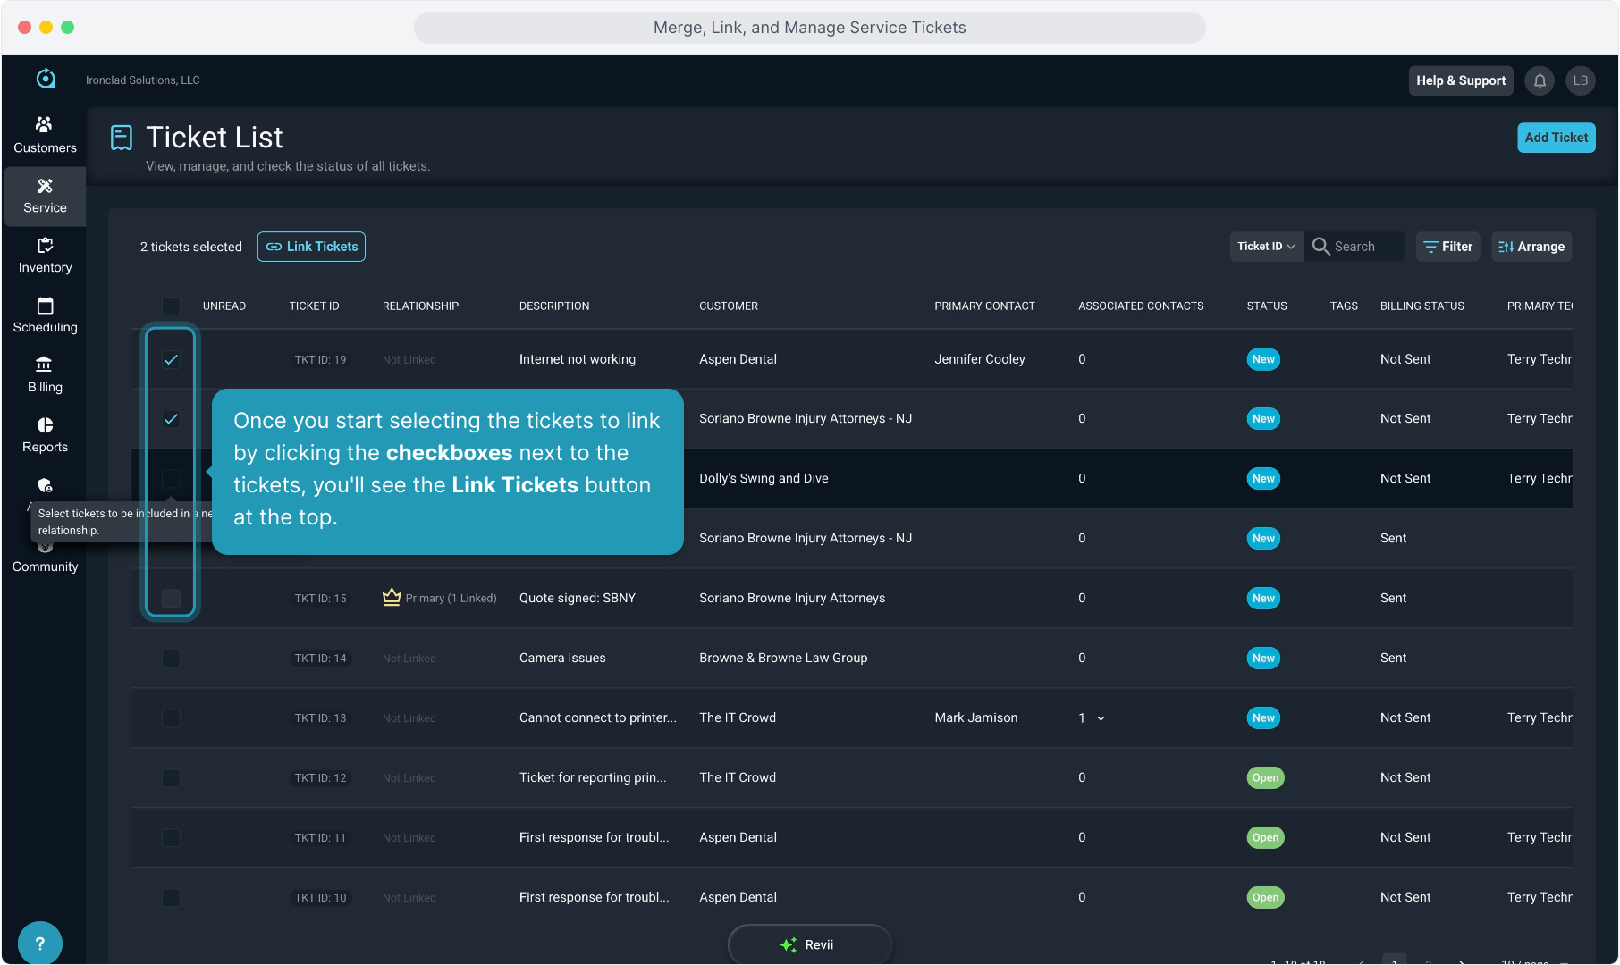This screenshot has width=1620, height=965.
Task: Open the Ticket ID search dropdown
Action: tap(1266, 247)
